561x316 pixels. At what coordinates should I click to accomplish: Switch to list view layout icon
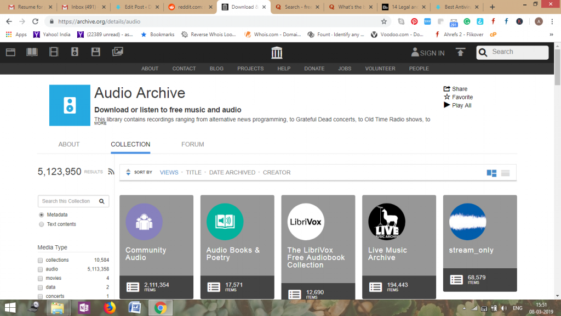pyautogui.click(x=505, y=173)
